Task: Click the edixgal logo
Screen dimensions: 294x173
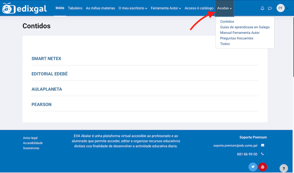Action: (x=24, y=8)
